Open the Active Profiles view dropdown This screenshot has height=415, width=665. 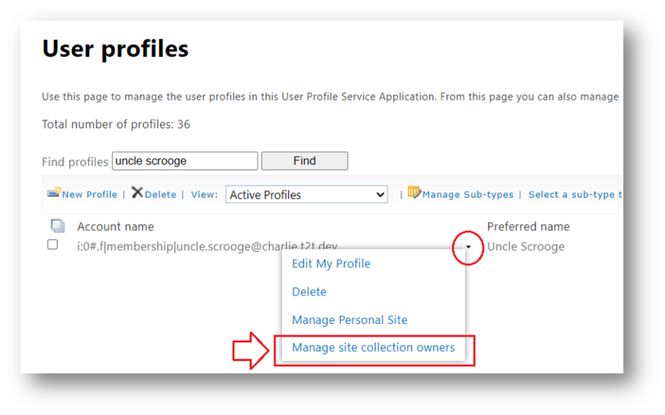click(x=307, y=195)
